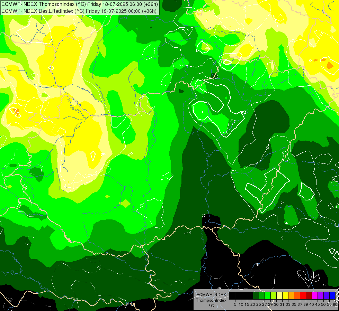Click the legend tick label "55"
This screenshot has height=311, width=339.
(x=329, y=304)
